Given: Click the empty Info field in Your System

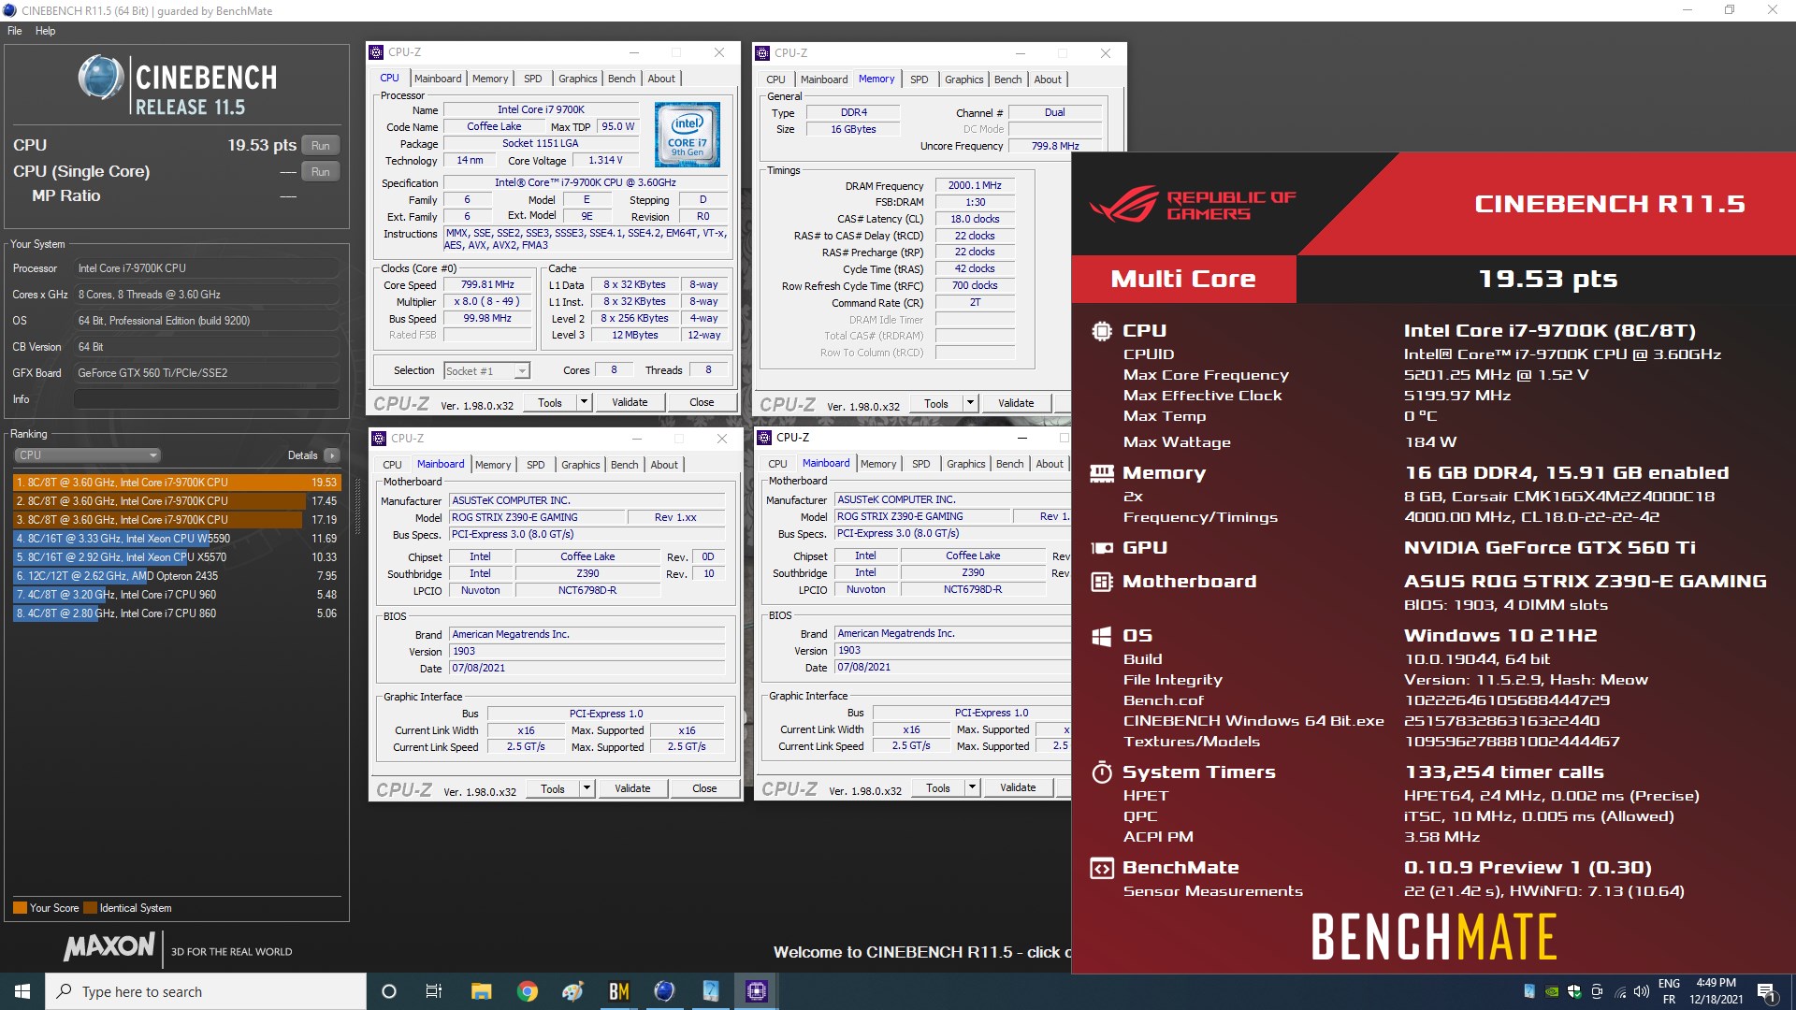Looking at the screenshot, I should pyautogui.click(x=207, y=399).
